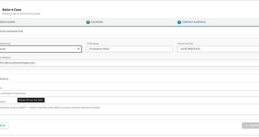259x137 pixels.
Task: Click the step 2 Location circle icon
Action: pyautogui.click(x=88, y=22)
